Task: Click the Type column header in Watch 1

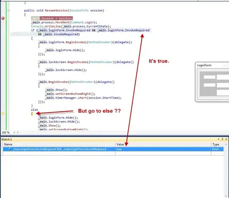Action: (217, 144)
